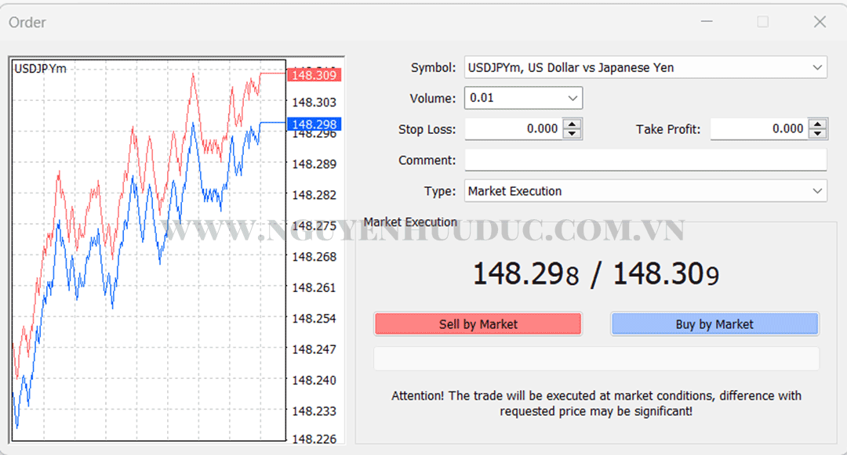Click the Order window title

27,22
